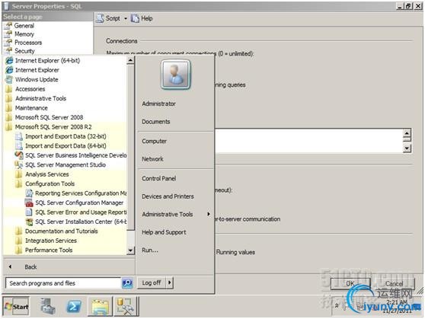
Task: Open Help and Support
Action: 164,232
